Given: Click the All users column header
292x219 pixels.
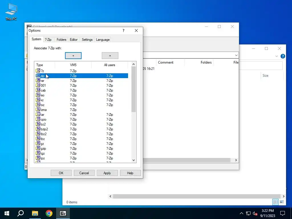Looking at the screenshot, I should click(x=109, y=65).
